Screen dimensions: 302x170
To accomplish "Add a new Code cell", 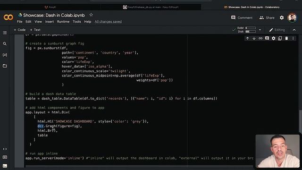I will tap(19, 30).
